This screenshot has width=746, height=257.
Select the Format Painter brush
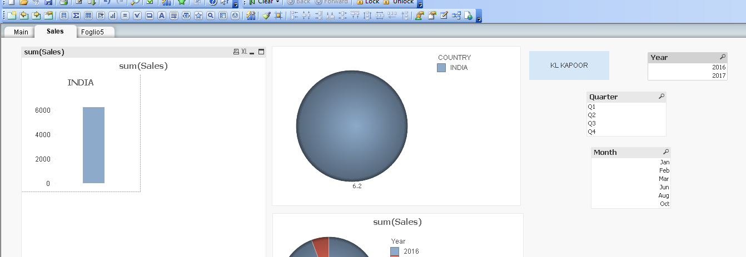pyautogui.click(x=266, y=16)
